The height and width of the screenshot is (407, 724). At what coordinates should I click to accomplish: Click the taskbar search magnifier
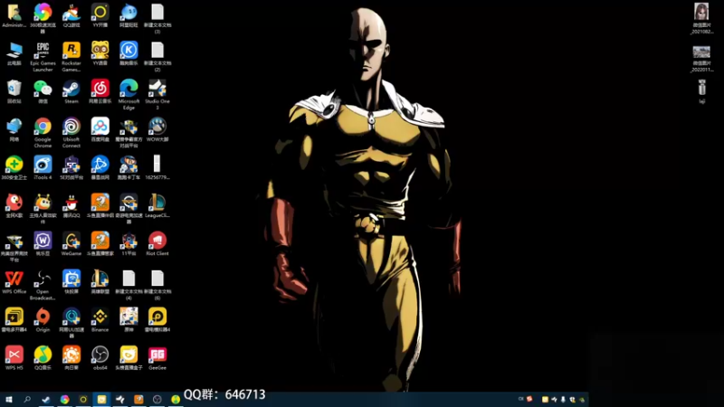pos(27,400)
